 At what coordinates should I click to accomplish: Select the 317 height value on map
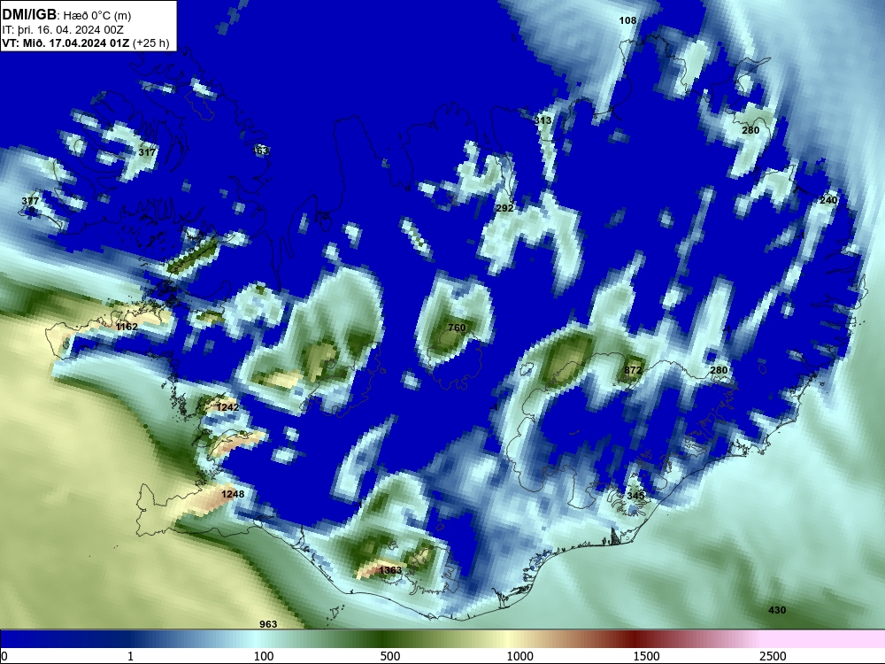click(147, 152)
